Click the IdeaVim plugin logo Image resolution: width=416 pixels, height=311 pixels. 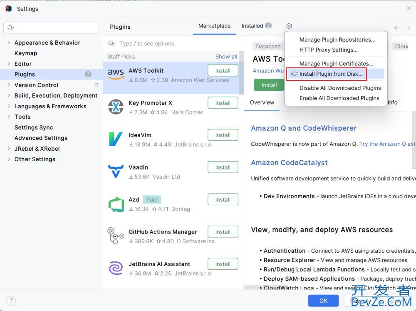116,139
